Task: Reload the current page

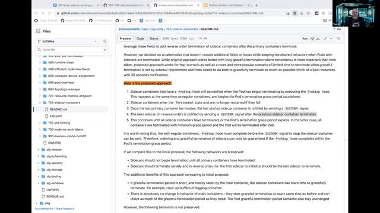Action: [x=50, y=13]
